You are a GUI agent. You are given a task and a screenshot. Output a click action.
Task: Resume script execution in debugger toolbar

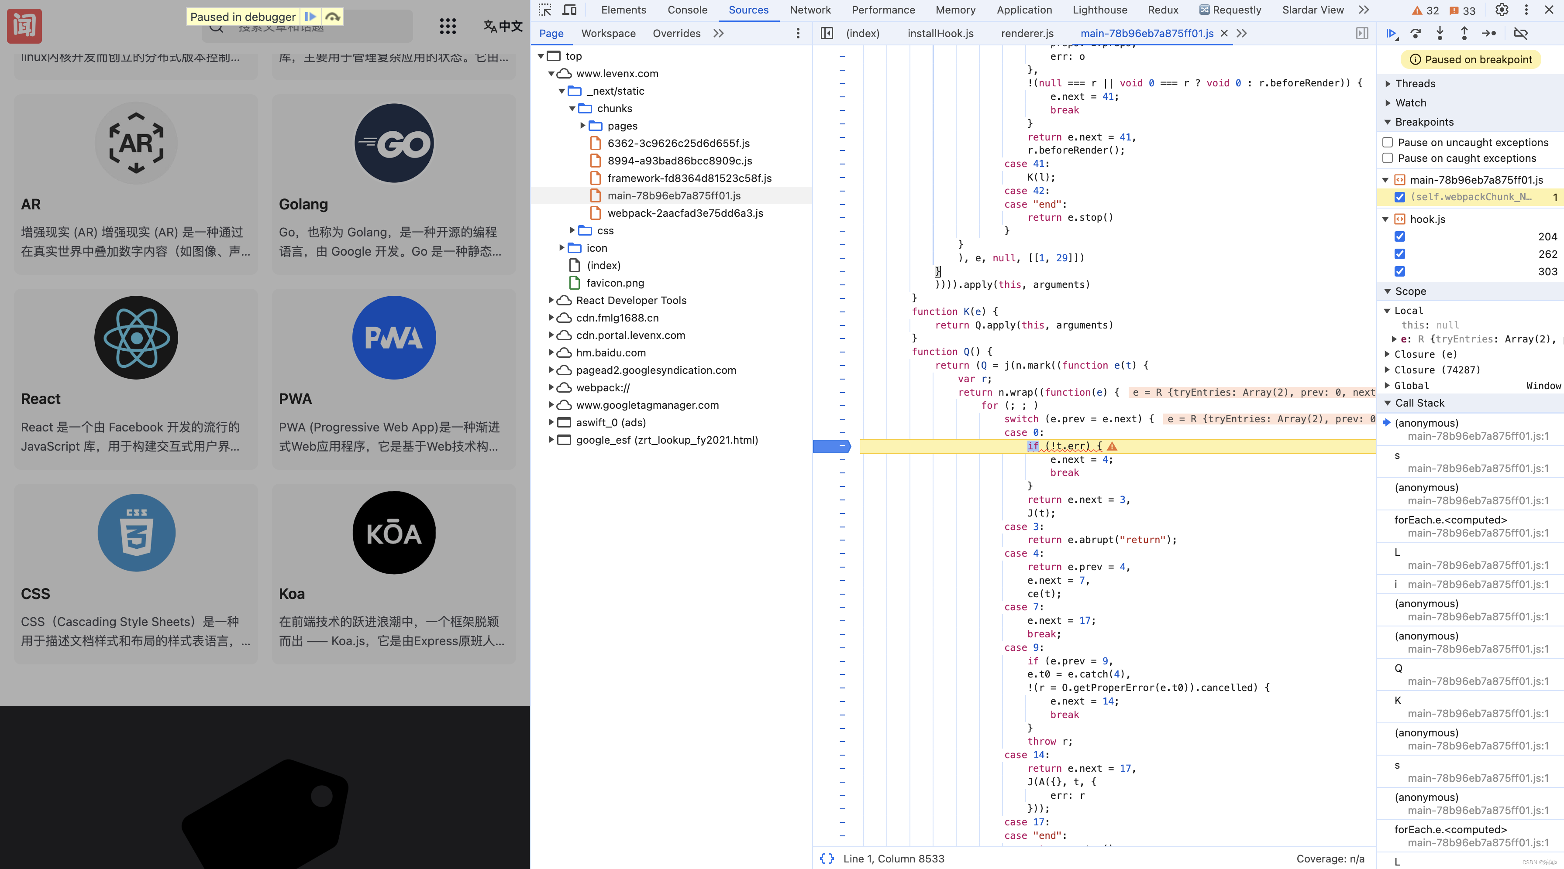pos(1392,33)
